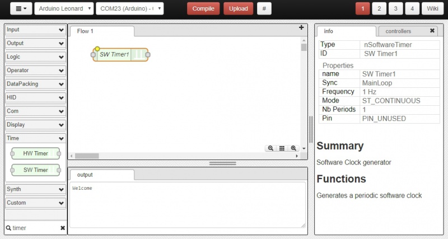
Task: Click canvas scroll down arrow
Action: click(304, 148)
